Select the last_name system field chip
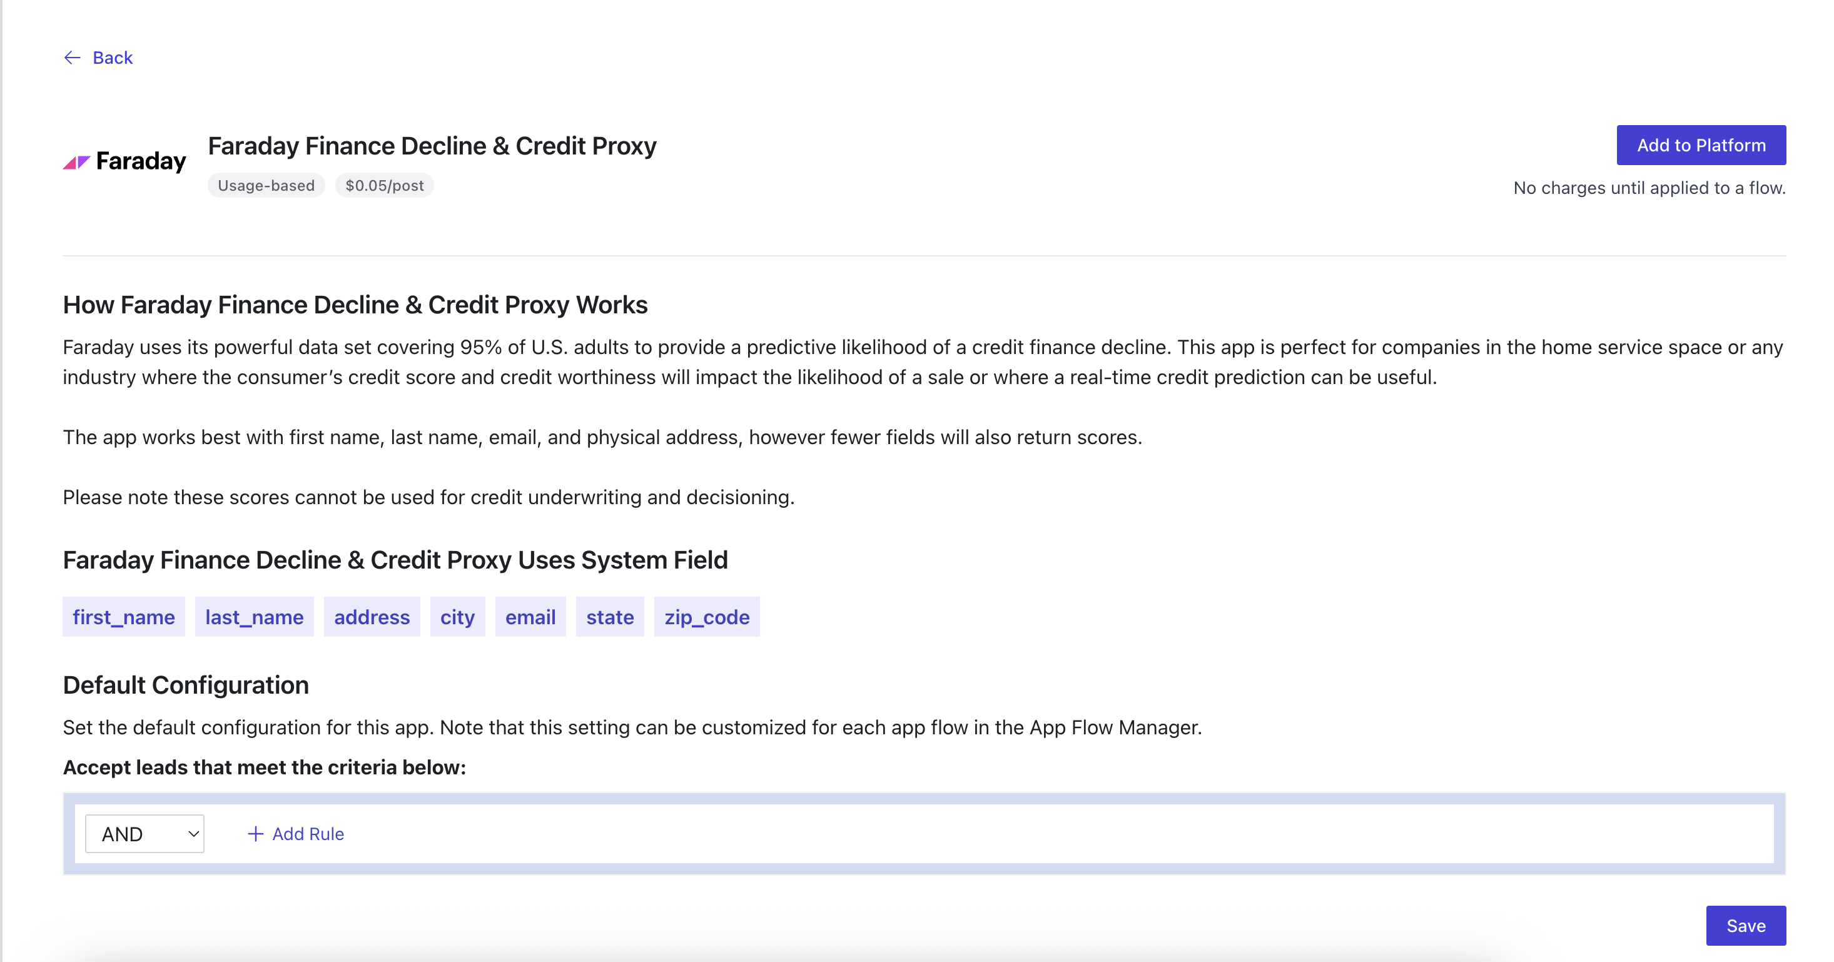This screenshot has width=1834, height=962. point(253,617)
